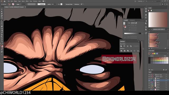Pick a color from Color spectrum
Viewport: 169px width, 95px height.
158,20
